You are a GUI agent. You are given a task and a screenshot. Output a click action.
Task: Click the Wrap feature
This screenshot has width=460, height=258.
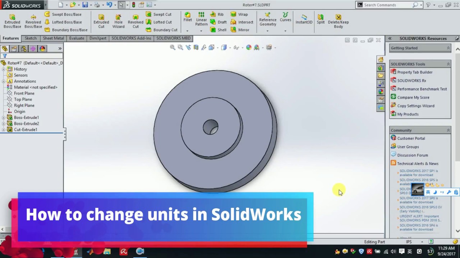(x=239, y=14)
